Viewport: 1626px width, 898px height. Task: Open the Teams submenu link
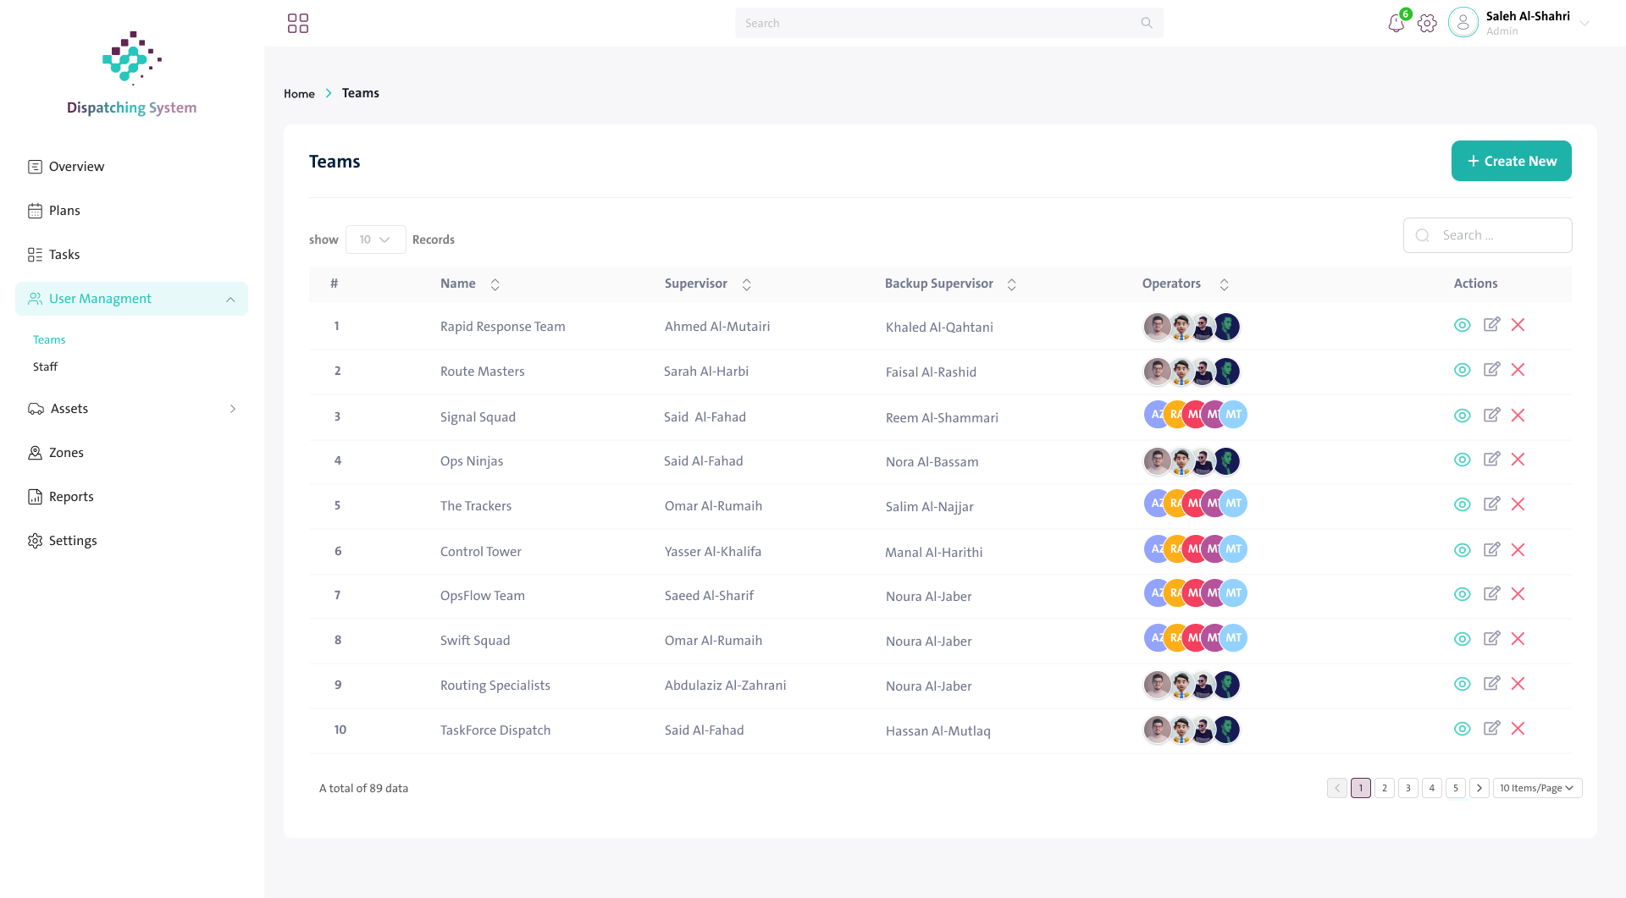coord(49,339)
